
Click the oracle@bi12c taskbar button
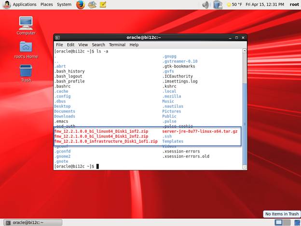tap(32, 222)
